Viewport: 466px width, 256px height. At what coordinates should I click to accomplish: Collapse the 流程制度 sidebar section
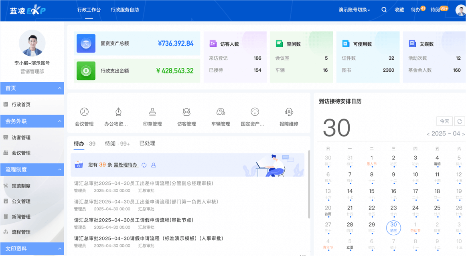coord(60,169)
